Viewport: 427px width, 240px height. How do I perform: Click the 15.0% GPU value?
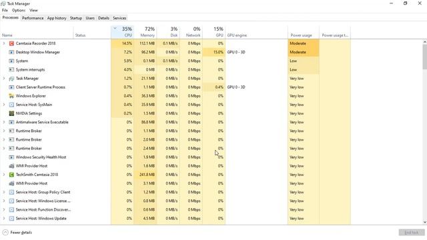(x=218, y=52)
